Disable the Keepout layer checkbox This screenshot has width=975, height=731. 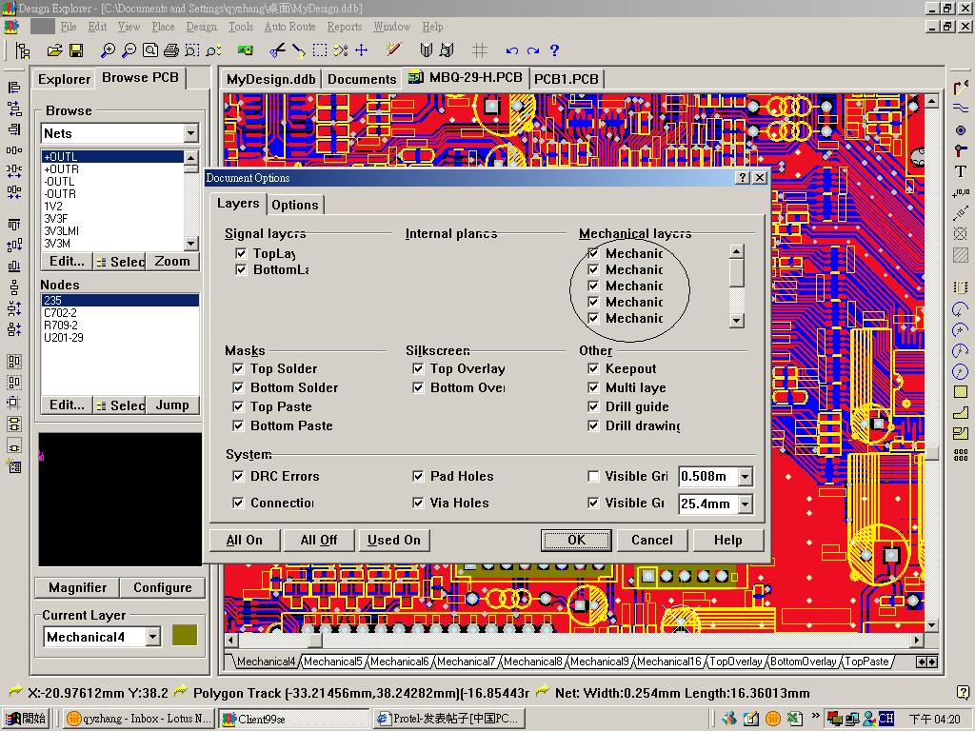point(593,368)
